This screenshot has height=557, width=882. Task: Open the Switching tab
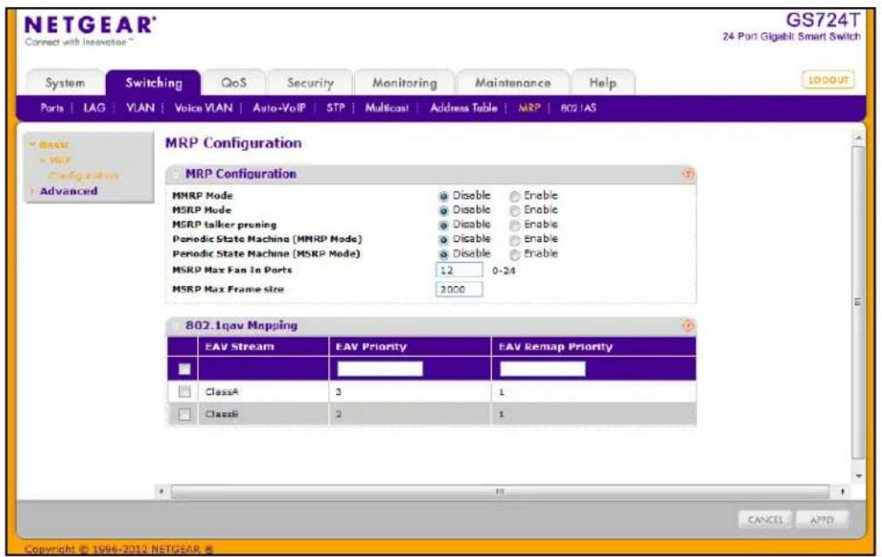(x=154, y=83)
